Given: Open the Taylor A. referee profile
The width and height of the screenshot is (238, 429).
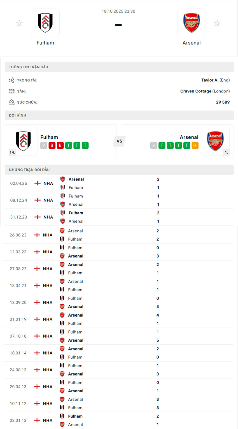Looking at the screenshot, I should tap(210, 80).
